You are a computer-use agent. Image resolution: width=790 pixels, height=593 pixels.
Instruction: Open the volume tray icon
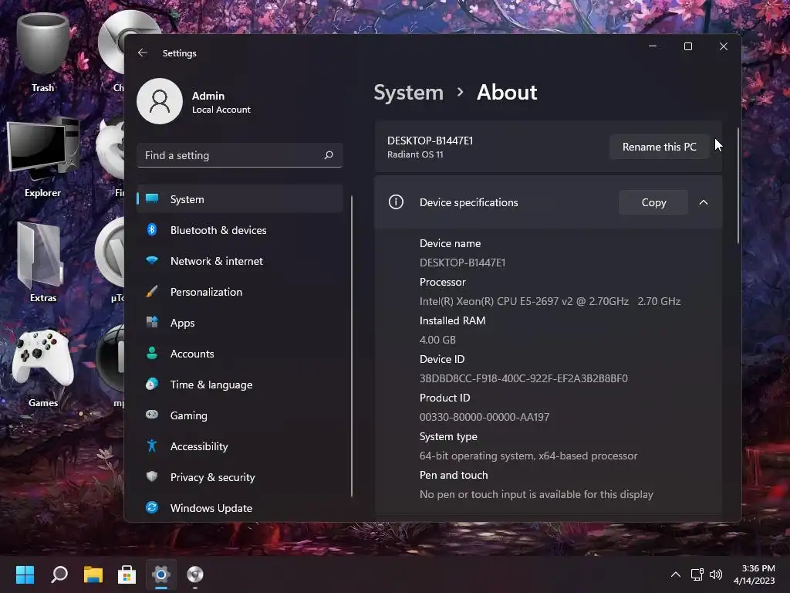(716, 574)
